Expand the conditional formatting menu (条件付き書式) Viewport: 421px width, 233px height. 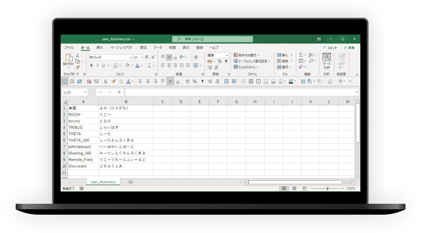(246, 55)
